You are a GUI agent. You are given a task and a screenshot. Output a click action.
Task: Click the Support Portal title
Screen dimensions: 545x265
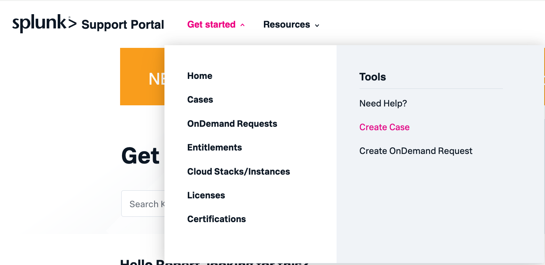122,25
